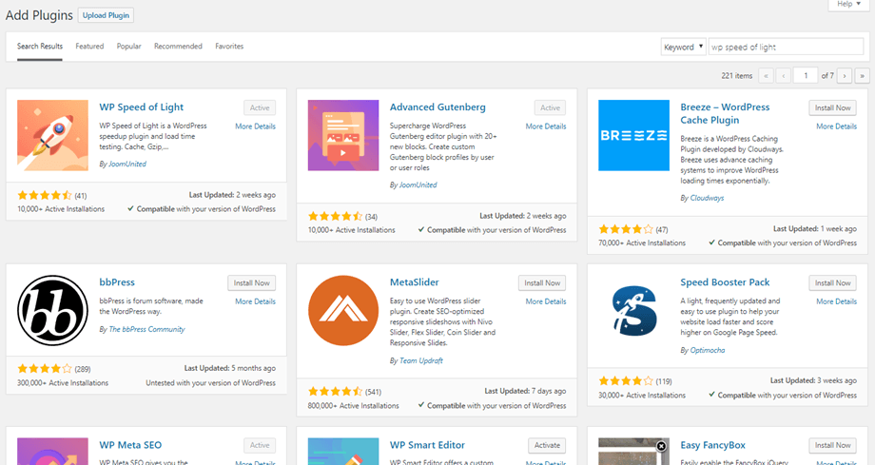
Task: Go to the next results page
Action: pyautogui.click(x=845, y=75)
